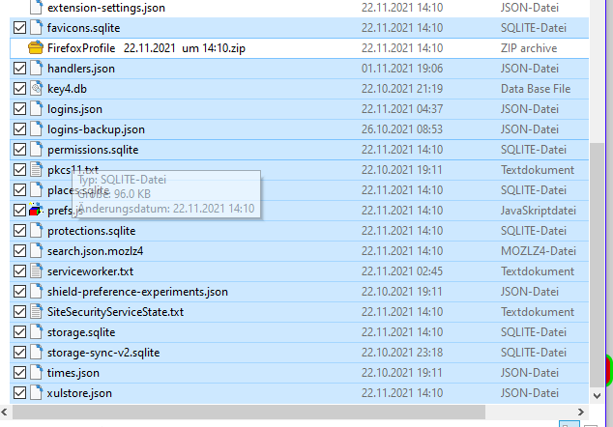Click the logins-backup.json file icon
Screen dimensions: 613x427
pos(36,129)
